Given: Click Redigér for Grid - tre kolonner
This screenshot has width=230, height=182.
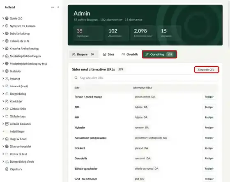Looking at the screenshot, I should 209,179.
